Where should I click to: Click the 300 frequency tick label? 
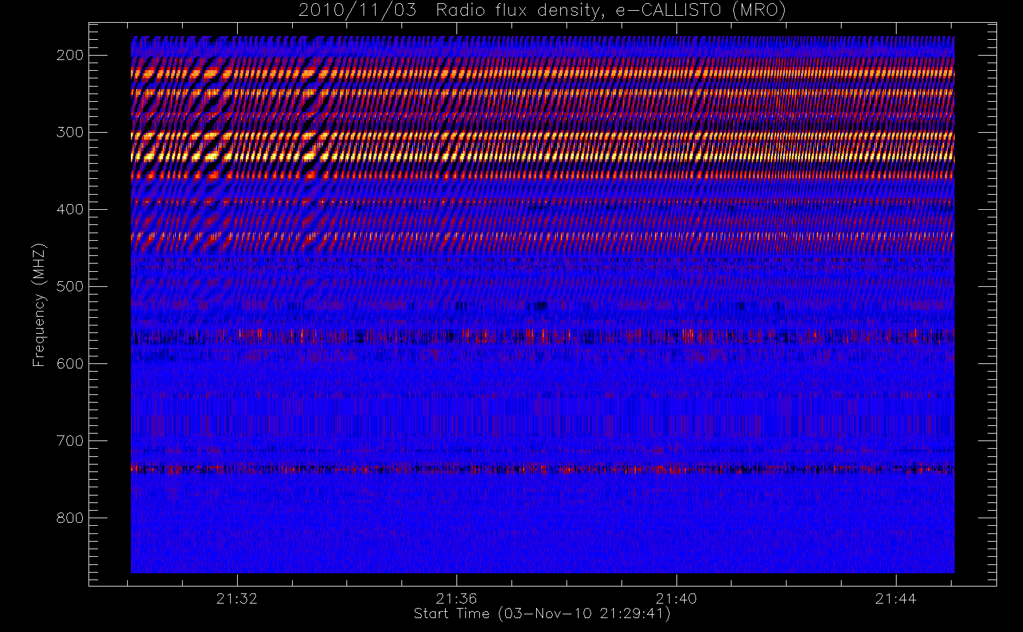(70, 133)
